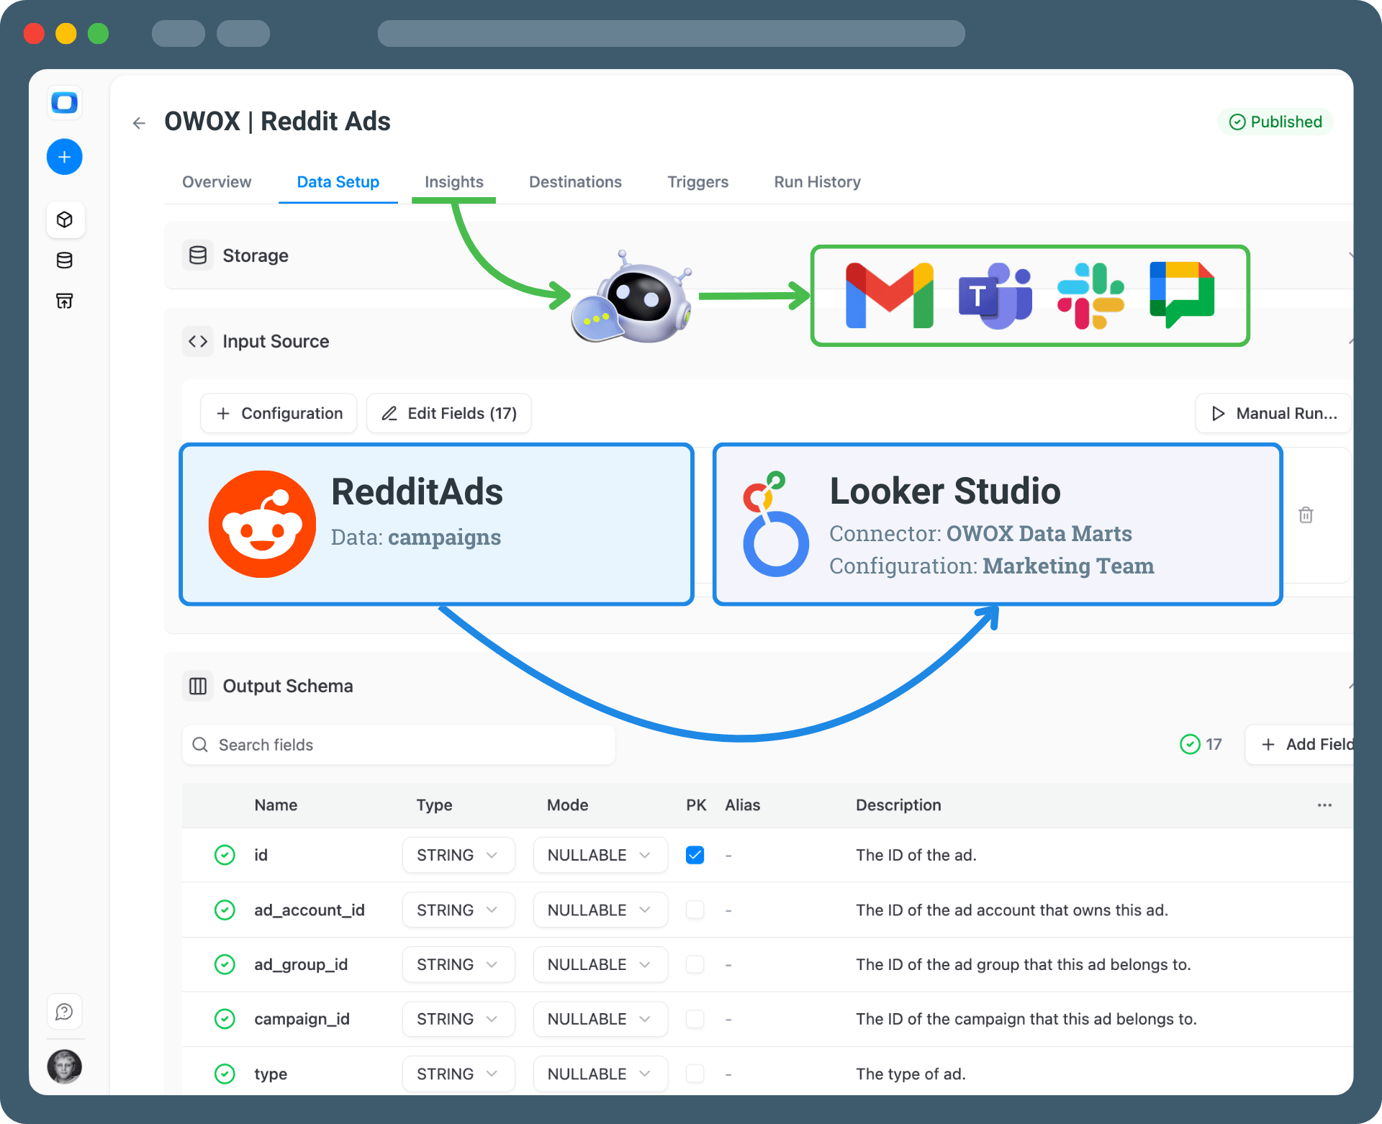The height and width of the screenshot is (1124, 1382).
Task: Collapse the Storage section chevron
Action: coord(1352,255)
